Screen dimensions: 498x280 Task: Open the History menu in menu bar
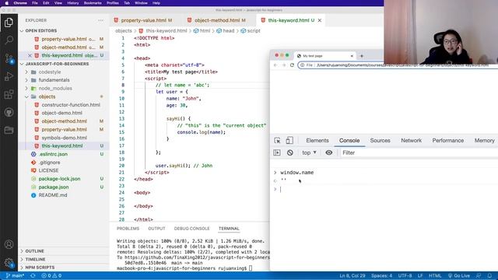point(72,3)
